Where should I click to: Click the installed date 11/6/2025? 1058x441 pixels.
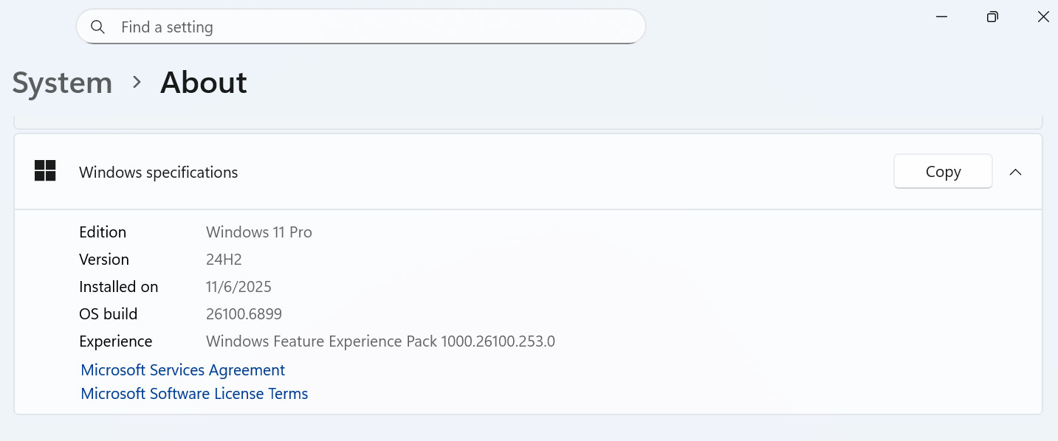click(238, 287)
